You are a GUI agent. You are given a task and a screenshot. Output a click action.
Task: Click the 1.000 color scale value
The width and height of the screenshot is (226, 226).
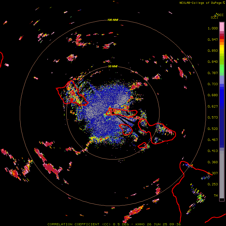pos(213,28)
